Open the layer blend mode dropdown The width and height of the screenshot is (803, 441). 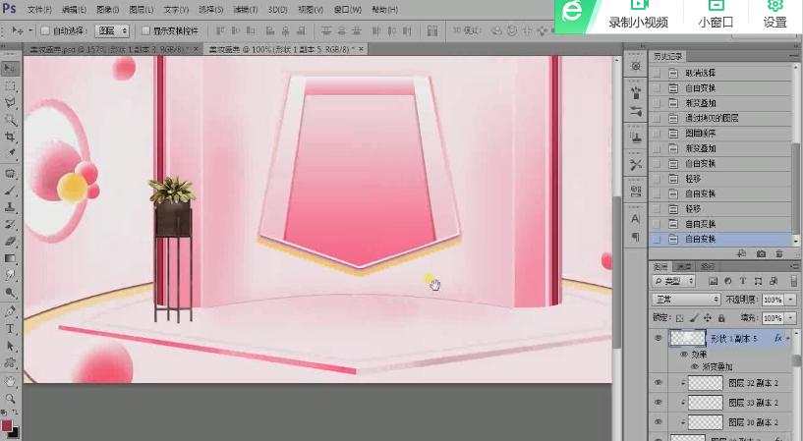688,299
